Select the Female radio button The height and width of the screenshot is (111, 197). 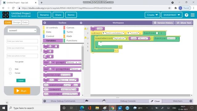tap(10, 73)
